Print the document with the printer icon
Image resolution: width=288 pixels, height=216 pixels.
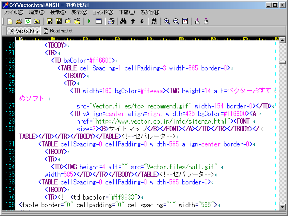111,21
